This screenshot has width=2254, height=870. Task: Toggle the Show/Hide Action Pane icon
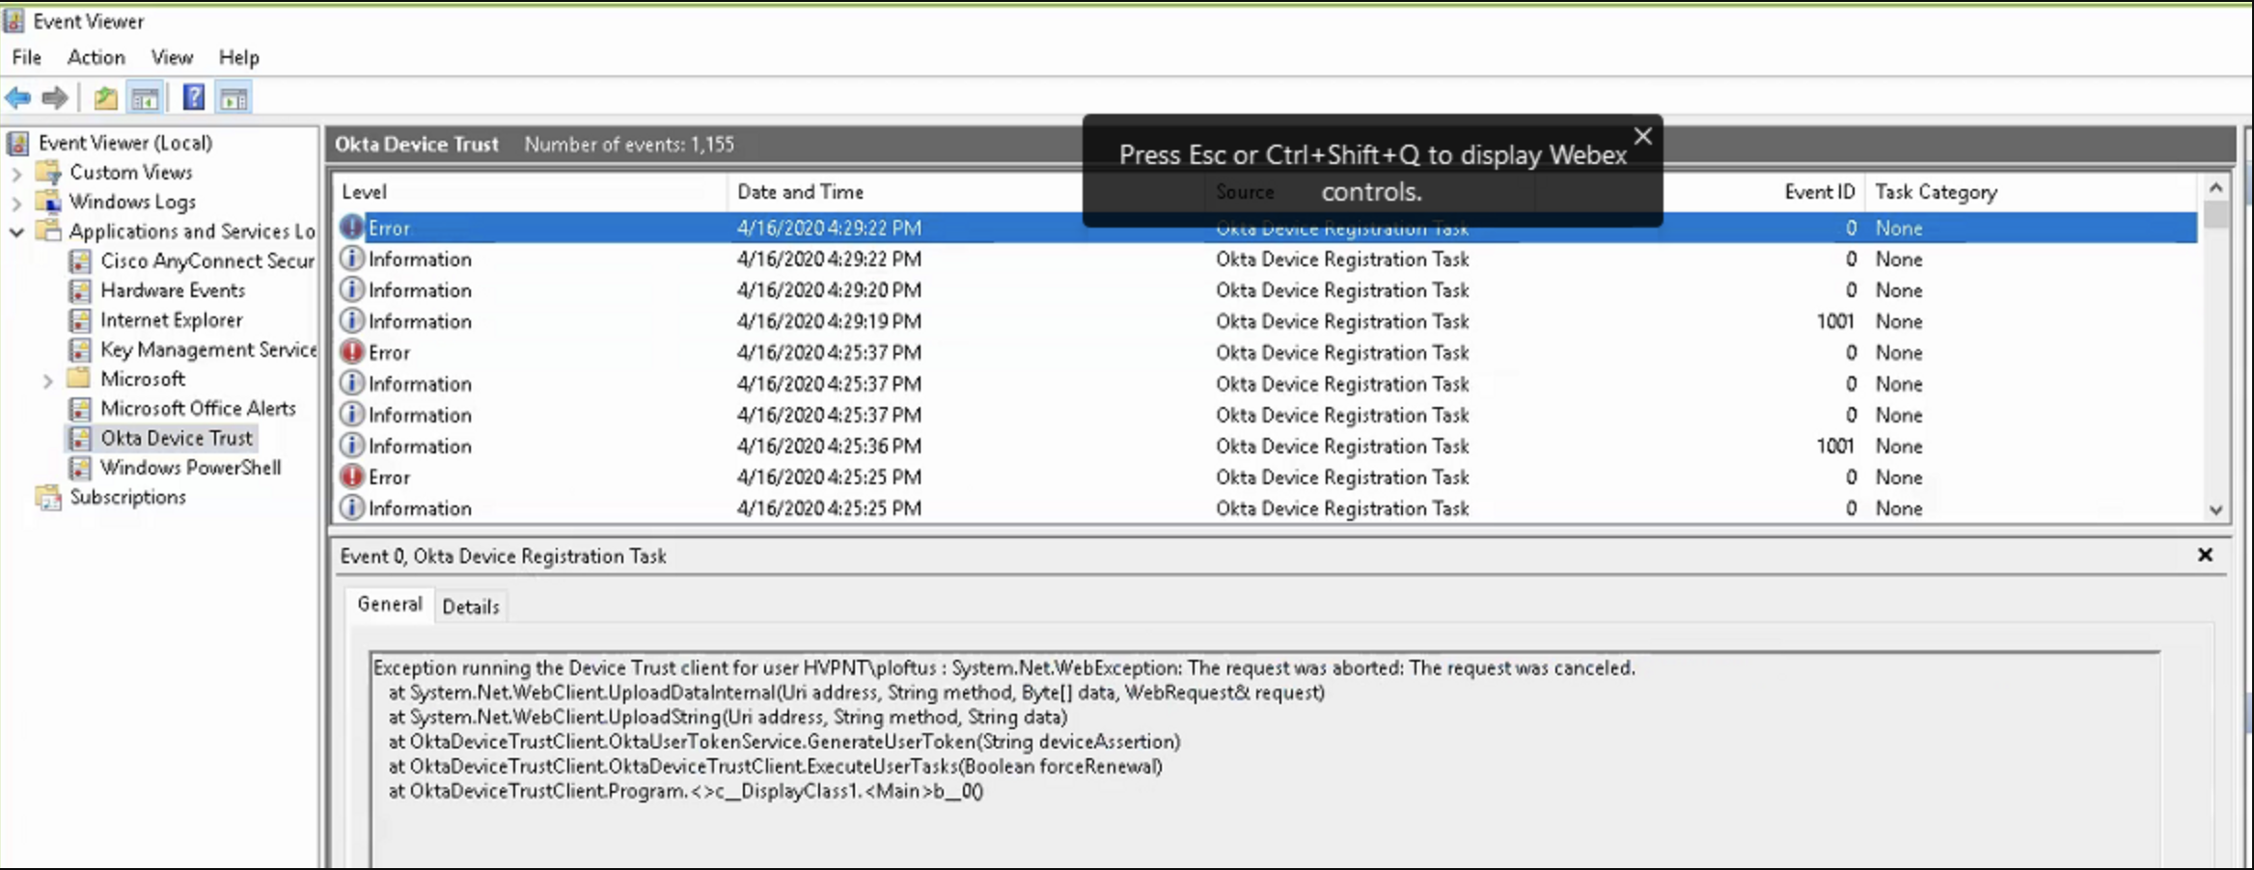point(234,97)
